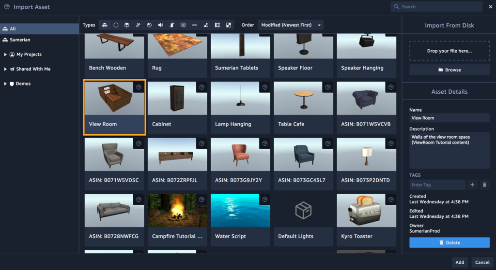Image resolution: width=496 pixels, height=270 pixels.
Task: Click the Search input field
Action: 436,7
